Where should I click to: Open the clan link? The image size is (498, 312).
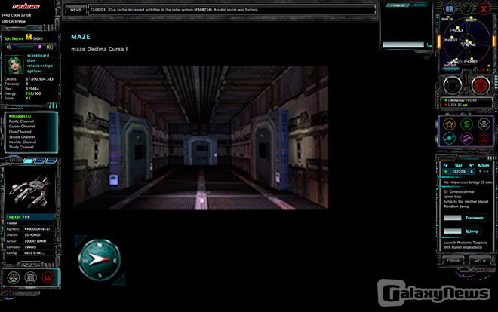[31, 60]
